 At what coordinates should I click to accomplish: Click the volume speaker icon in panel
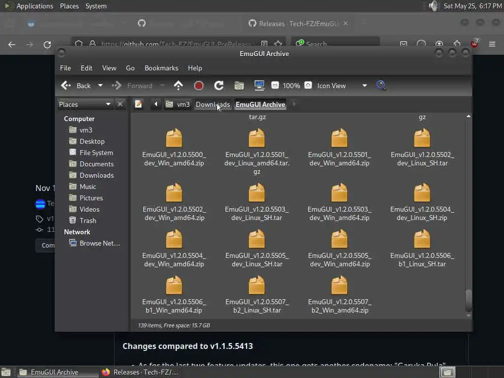click(434, 6)
